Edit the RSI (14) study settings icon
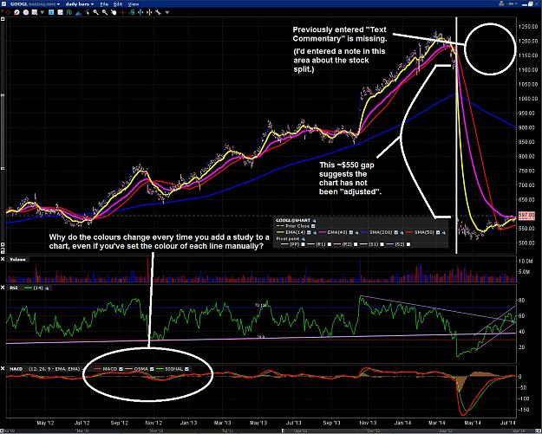The height and width of the screenshot is (434, 542). (x=47, y=288)
